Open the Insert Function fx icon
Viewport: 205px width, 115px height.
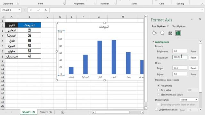tap(45, 10)
